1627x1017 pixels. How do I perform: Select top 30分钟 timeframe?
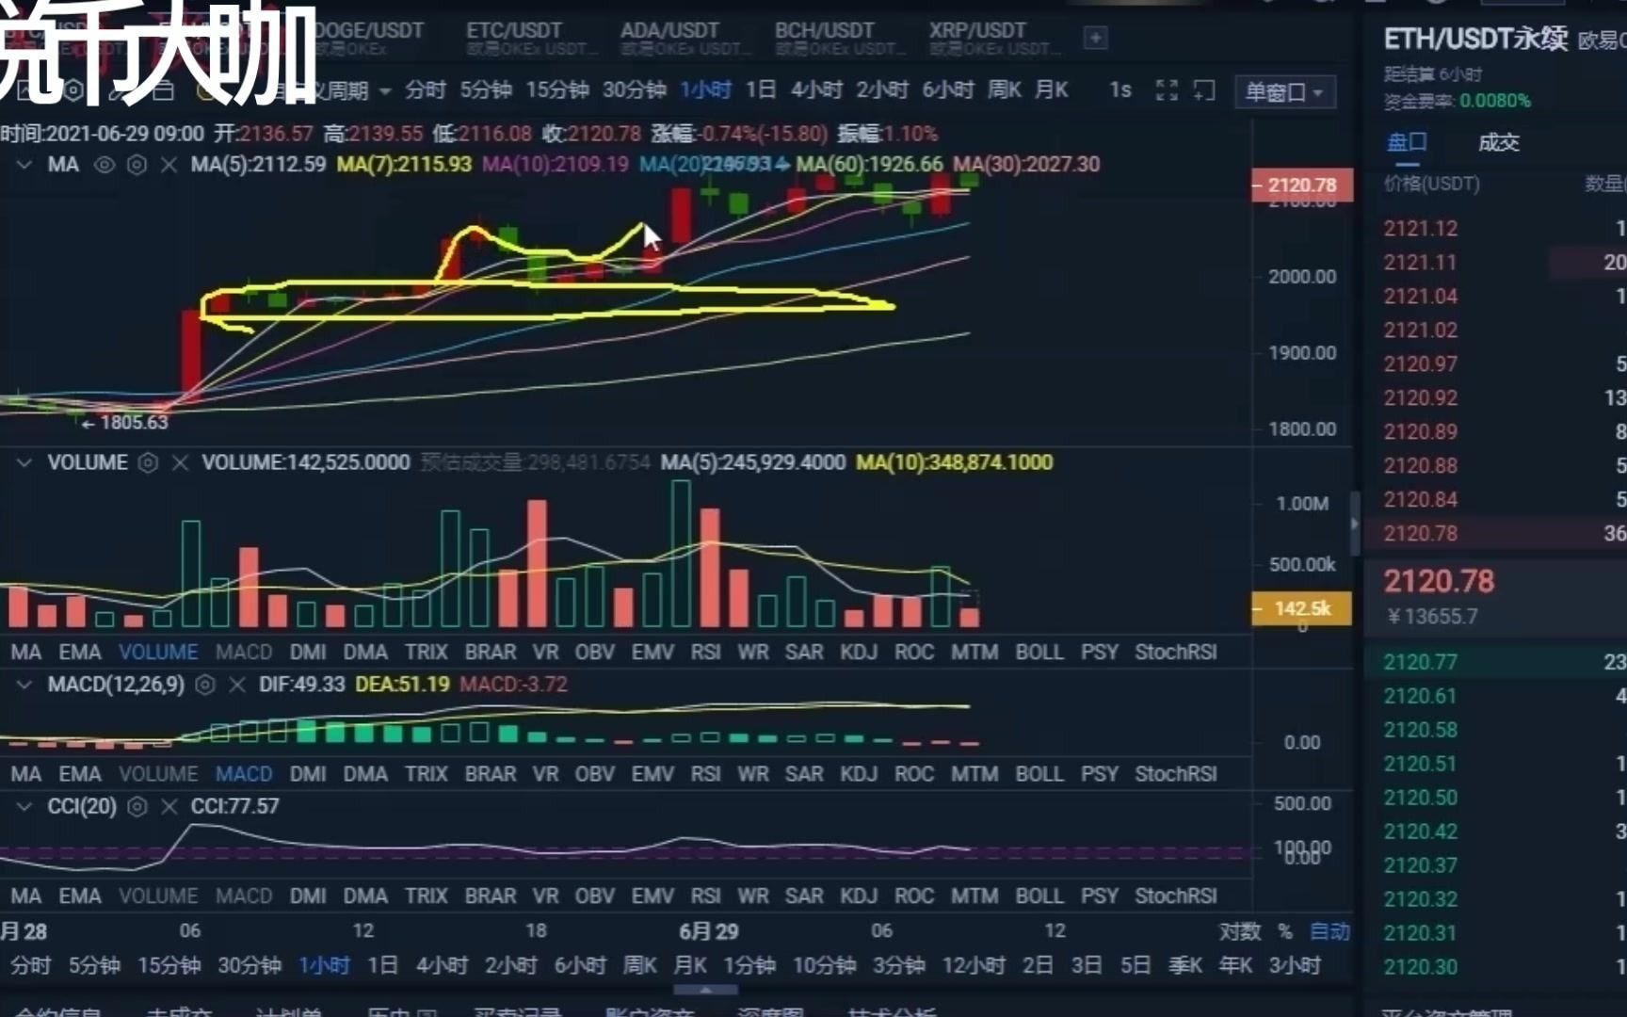(634, 90)
